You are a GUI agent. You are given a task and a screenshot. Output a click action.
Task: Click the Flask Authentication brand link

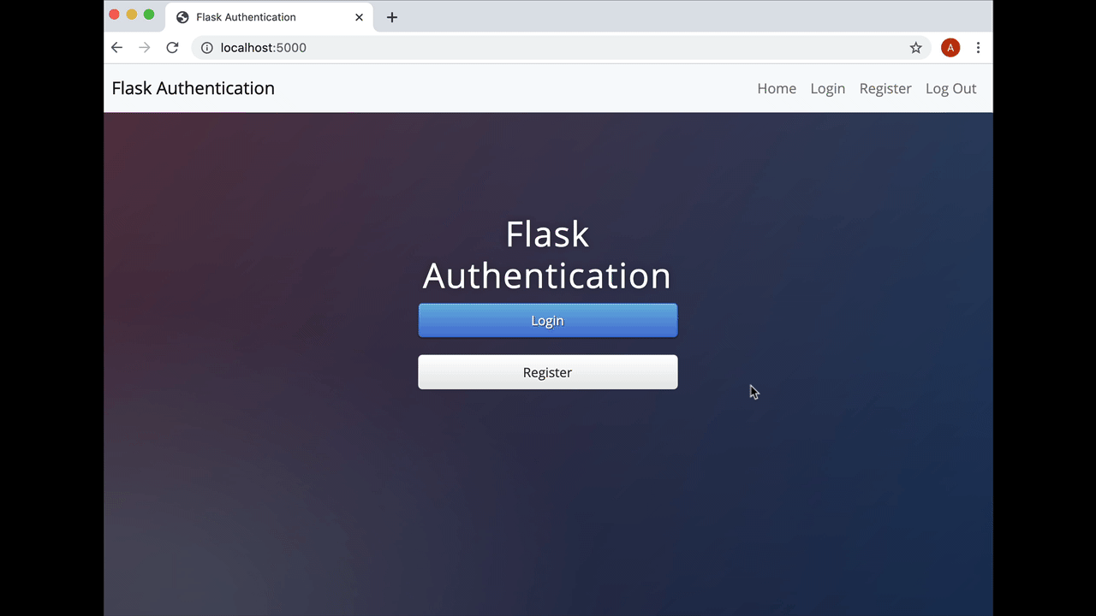click(x=194, y=88)
